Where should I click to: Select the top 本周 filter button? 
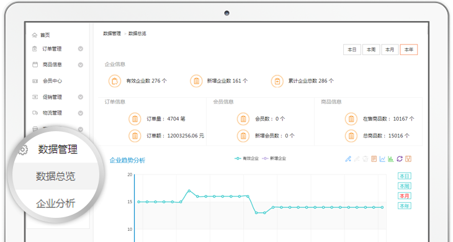(371, 50)
